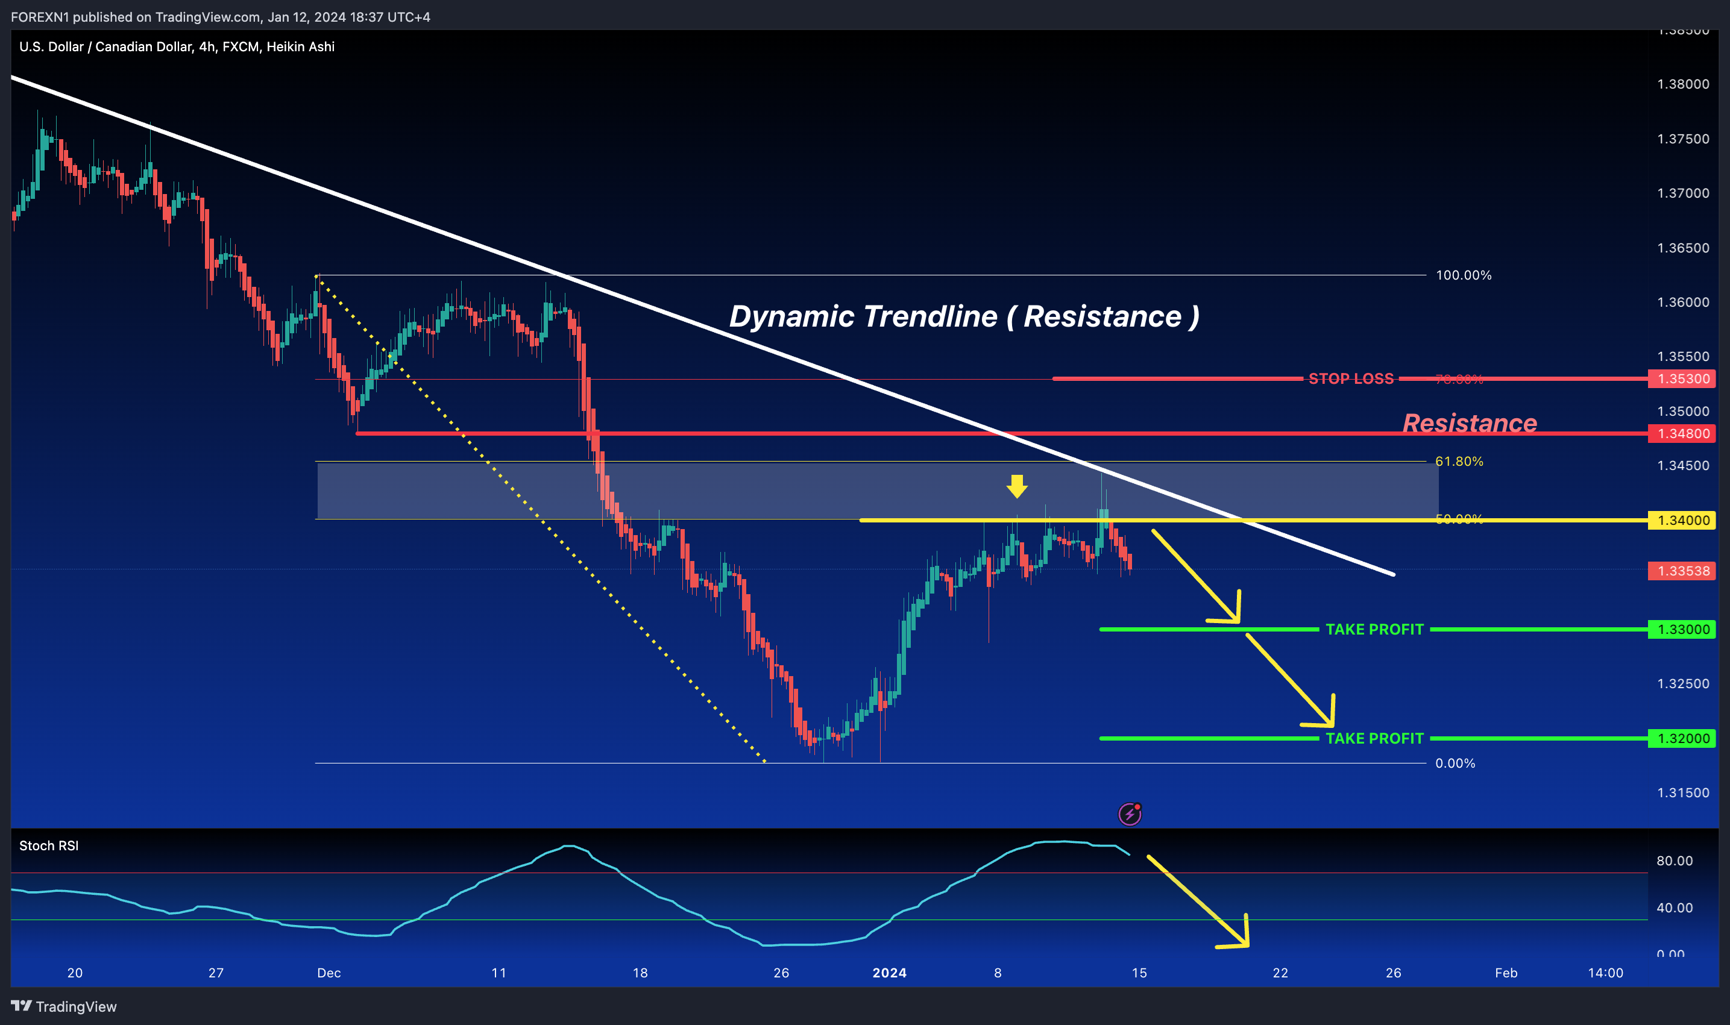Image resolution: width=1730 pixels, height=1025 pixels.
Task: Click the 1.35300 stop loss price tag
Action: click(x=1681, y=378)
